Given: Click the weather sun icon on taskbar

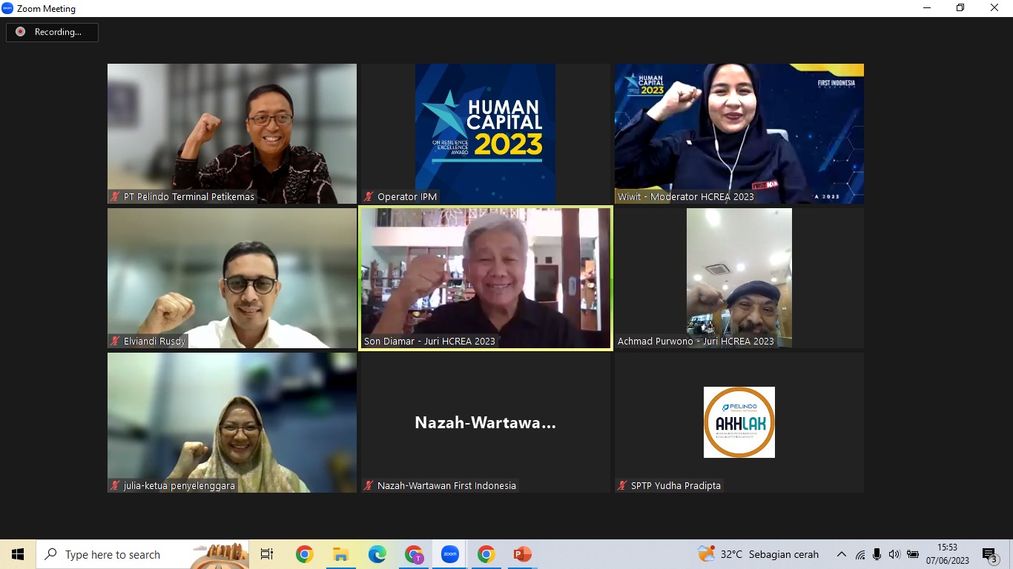Looking at the screenshot, I should (706, 553).
